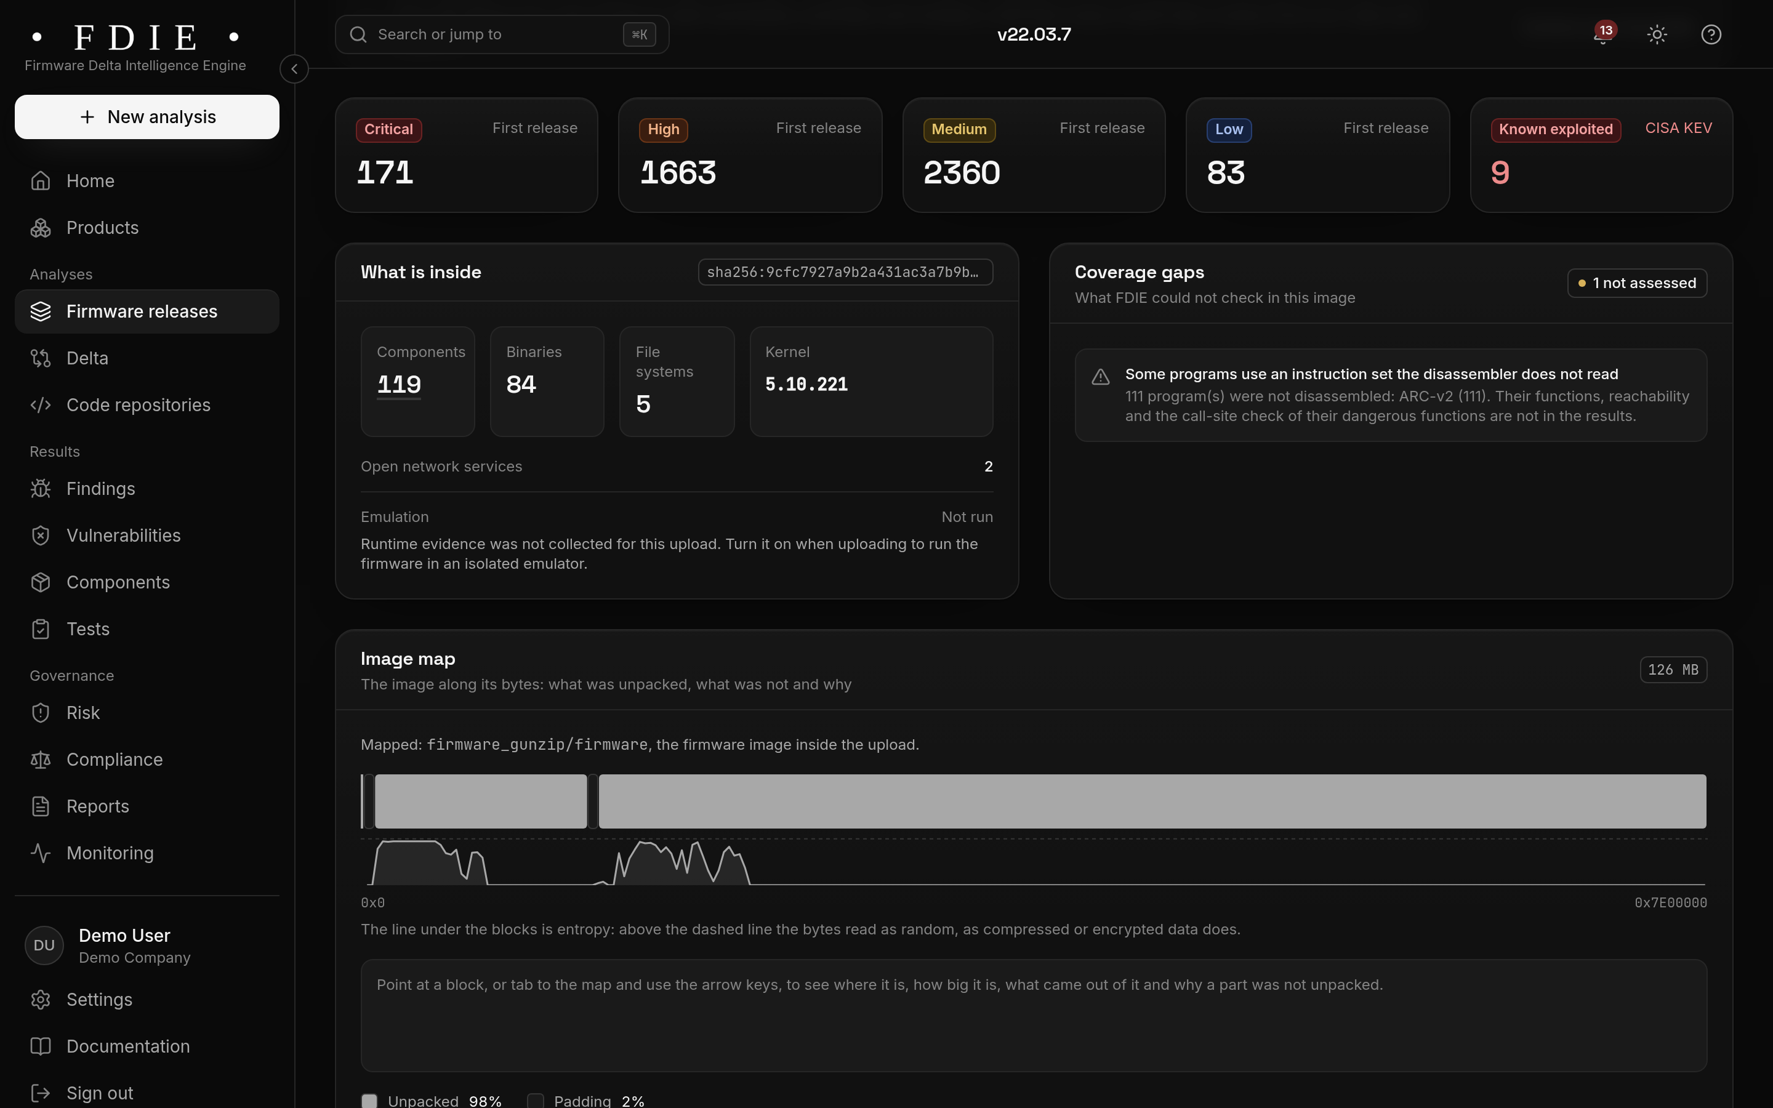This screenshot has height=1108, width=1773.
Task: Sign out of the account
Action: point(147,1093)
